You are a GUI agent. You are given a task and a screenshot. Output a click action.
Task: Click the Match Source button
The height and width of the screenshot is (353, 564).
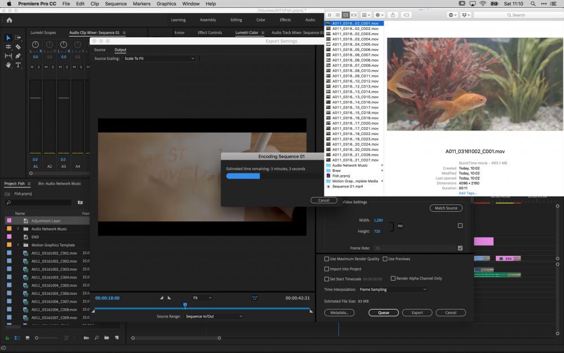pyautogui.click(x=446, y=208)
